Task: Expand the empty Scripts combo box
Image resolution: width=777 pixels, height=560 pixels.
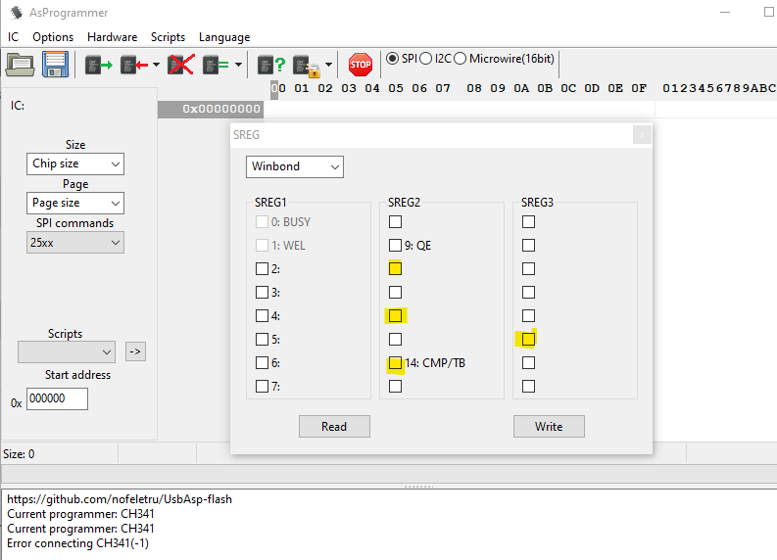Action: (67, 351)
